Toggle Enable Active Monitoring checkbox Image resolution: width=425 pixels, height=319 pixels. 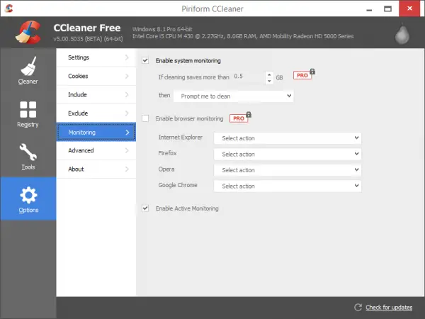click(x=145, y=208)
